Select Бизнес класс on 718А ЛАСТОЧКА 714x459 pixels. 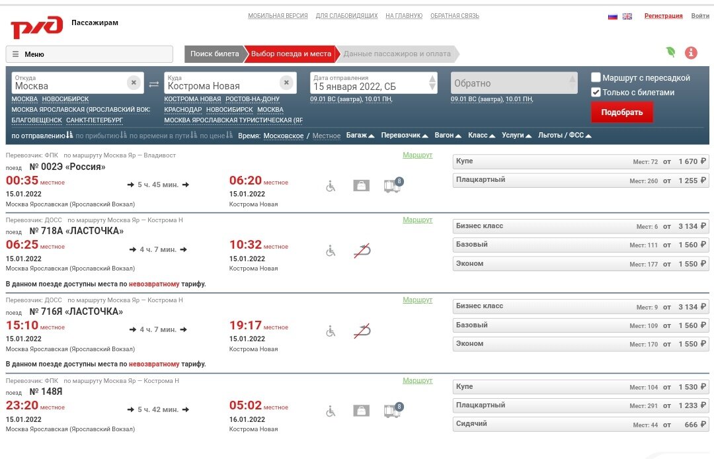580,226
